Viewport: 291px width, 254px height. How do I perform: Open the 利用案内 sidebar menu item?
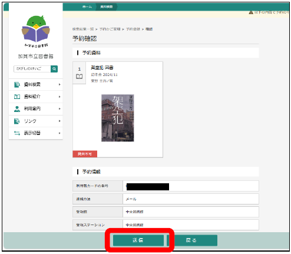36,109
